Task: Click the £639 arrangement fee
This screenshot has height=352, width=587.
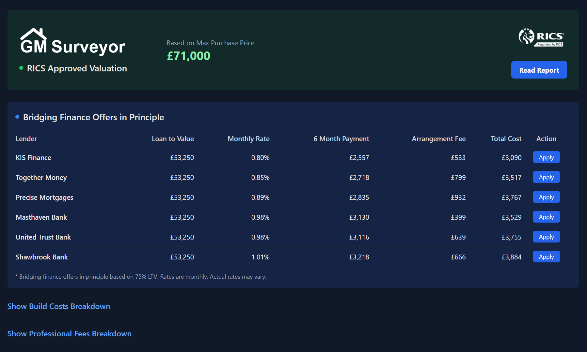Action: pos(458,237)
